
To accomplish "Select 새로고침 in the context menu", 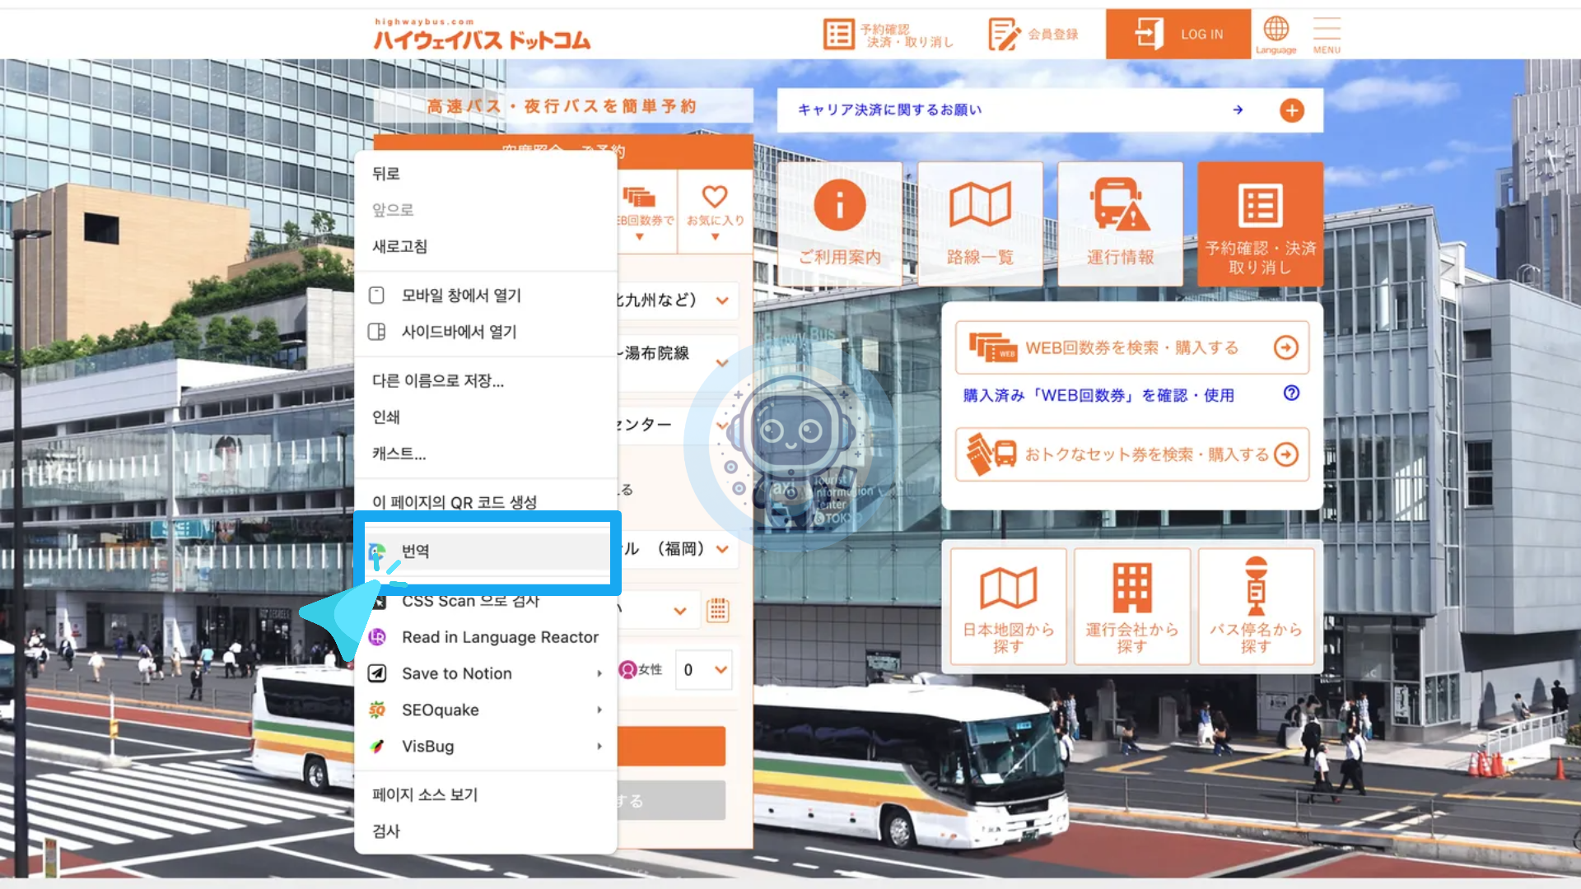I will click(x=399, y=246).
